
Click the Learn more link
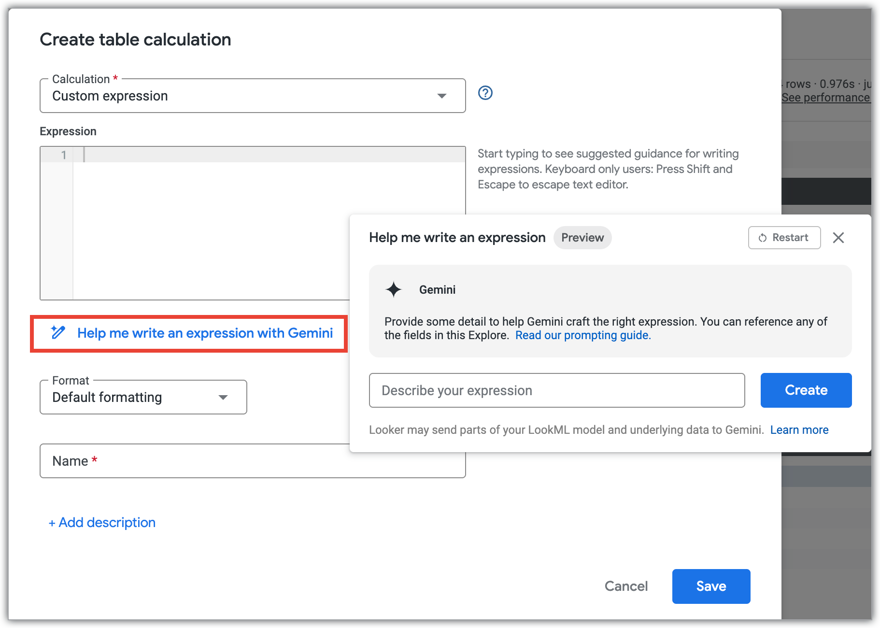tap(799, 429)
